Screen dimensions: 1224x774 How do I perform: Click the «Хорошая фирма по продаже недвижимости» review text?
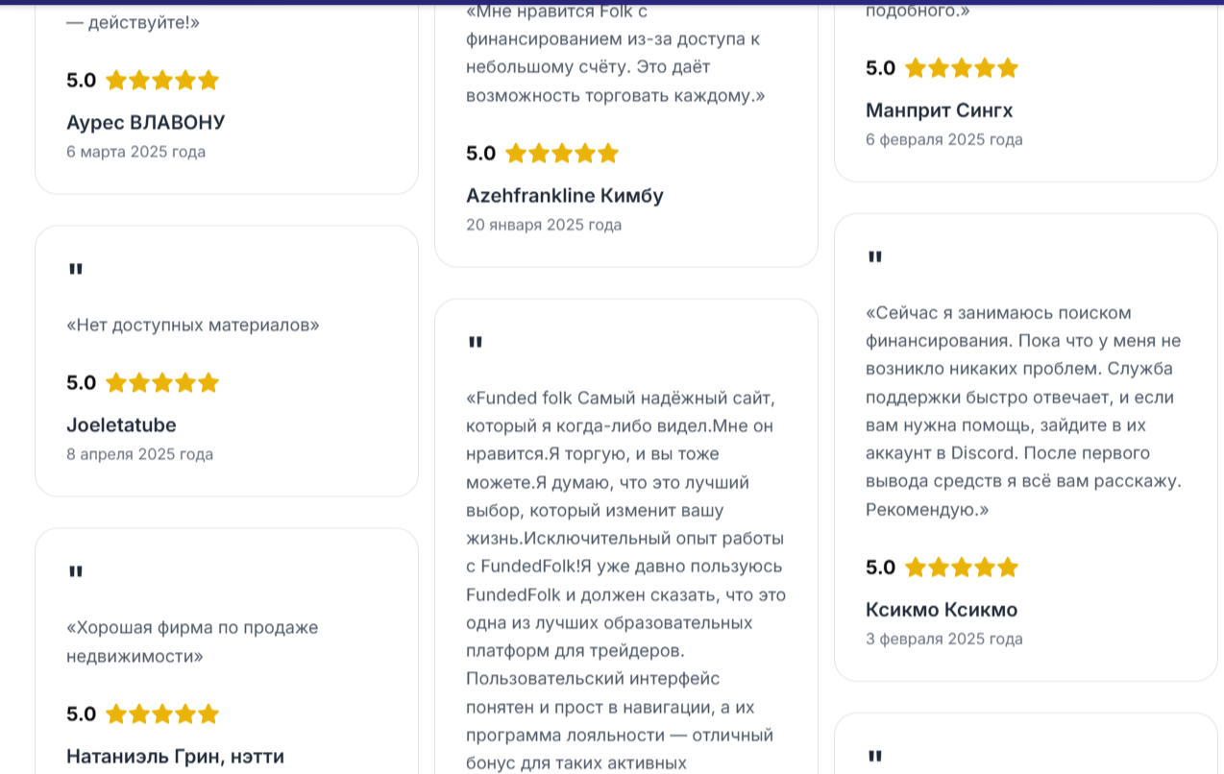191,641
